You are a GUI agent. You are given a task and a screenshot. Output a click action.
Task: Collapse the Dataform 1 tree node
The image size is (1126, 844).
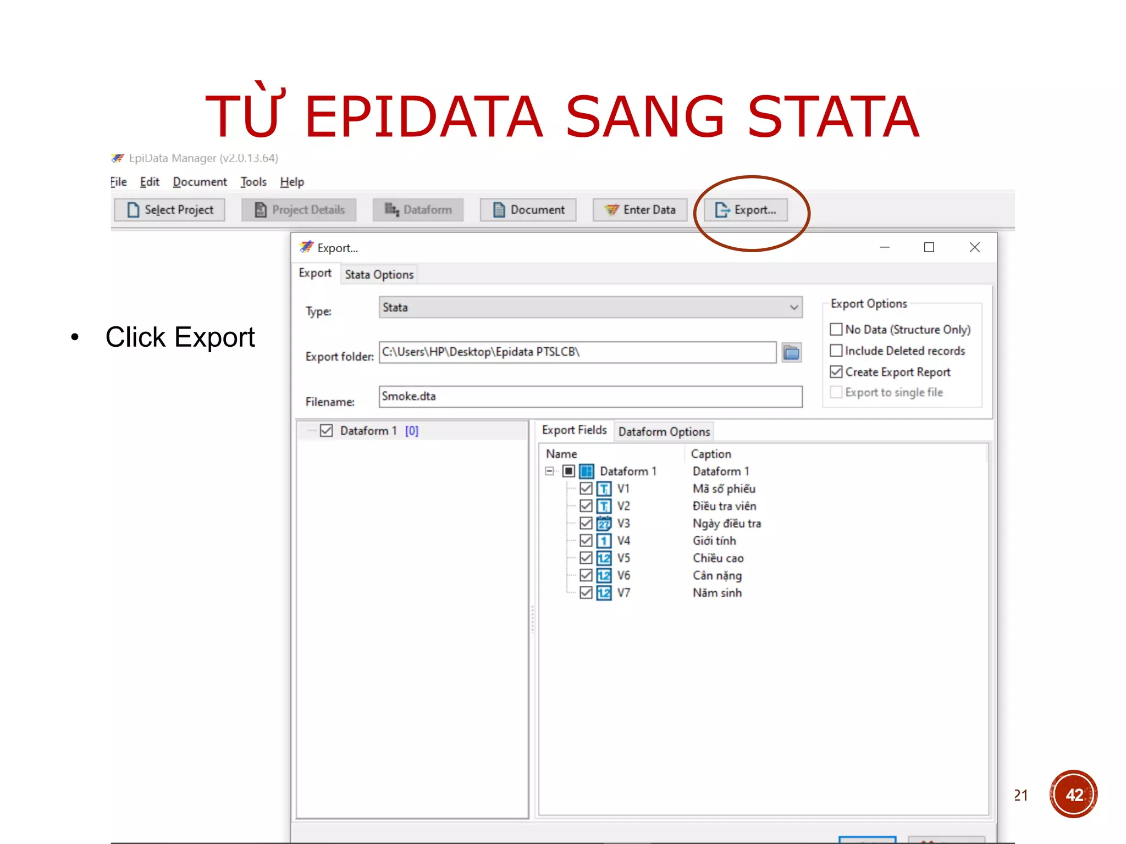[x=549, y=471]
